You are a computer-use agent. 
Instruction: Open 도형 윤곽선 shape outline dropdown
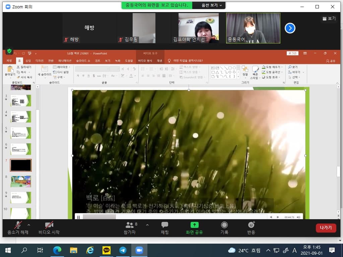point(272,72)
